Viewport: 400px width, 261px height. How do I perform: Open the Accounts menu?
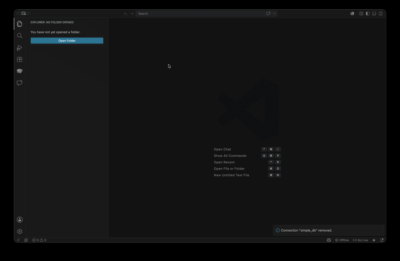tap(20, 220)
